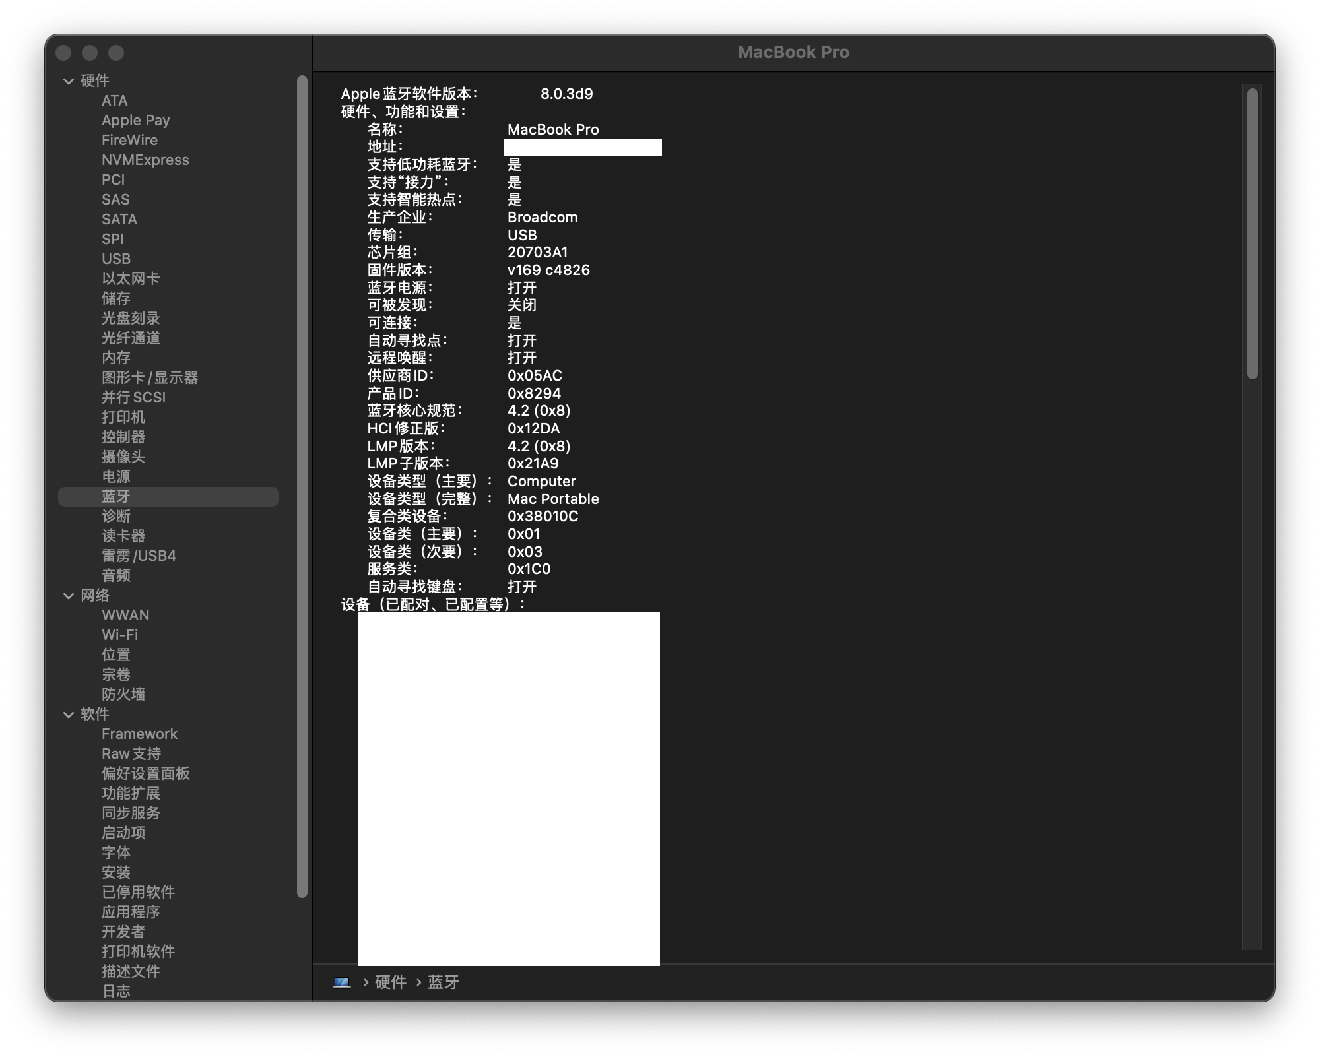Click 蓝牙 in bottom path bar
Viewport: 1320px width, 1057px height.
(x=443, y=982)
